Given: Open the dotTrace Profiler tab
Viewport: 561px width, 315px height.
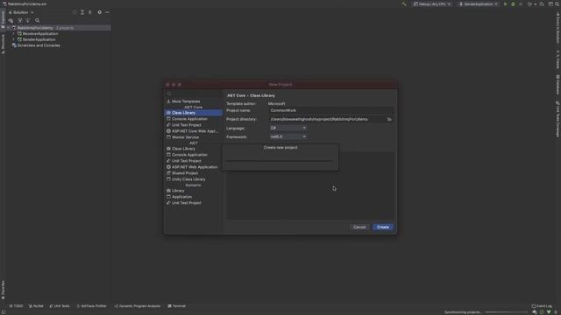Looking at the screenshot, I should (x=91, y=306).
